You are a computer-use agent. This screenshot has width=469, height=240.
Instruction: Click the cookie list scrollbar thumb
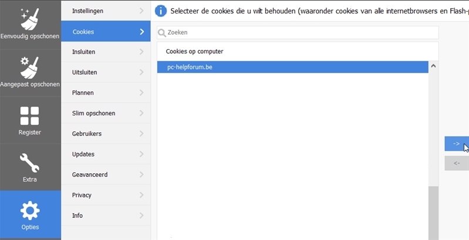(x=434, y=211)
